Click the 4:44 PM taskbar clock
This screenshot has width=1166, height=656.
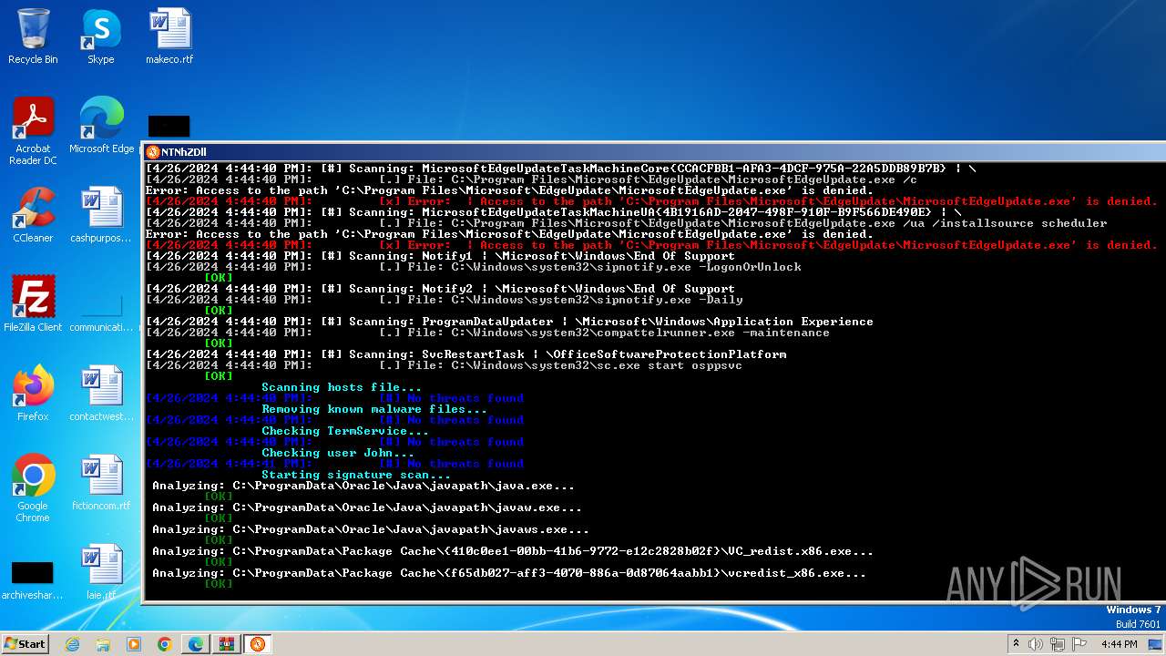coord(1120,644)
